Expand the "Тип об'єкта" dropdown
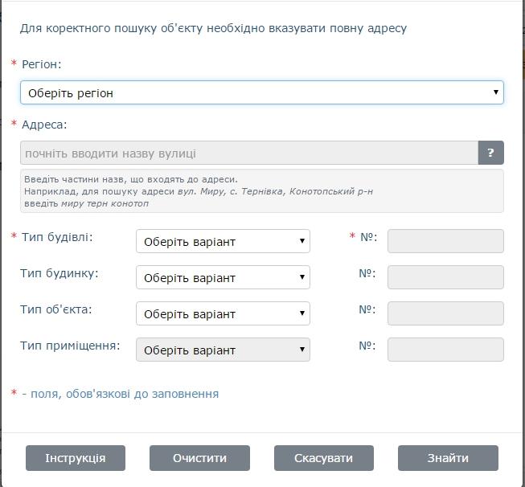The height and width of the screenshot is (487, 525). click(223, 313)
